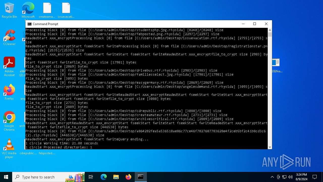Launch Microsoft Edge from desktop shortcut
This screenshot has height=182, width=323.
pos(28,11)
